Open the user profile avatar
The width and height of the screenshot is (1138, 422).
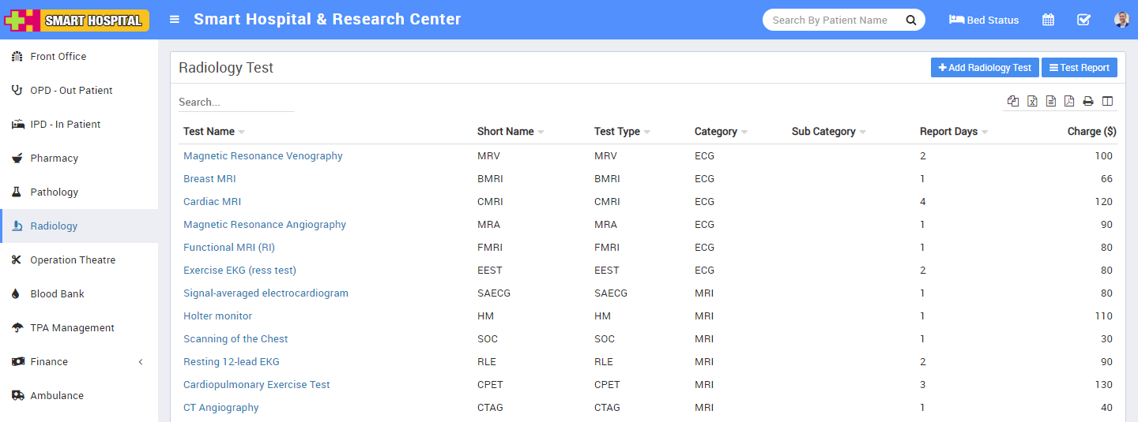pyautogui.click(x=1121, y=20)
